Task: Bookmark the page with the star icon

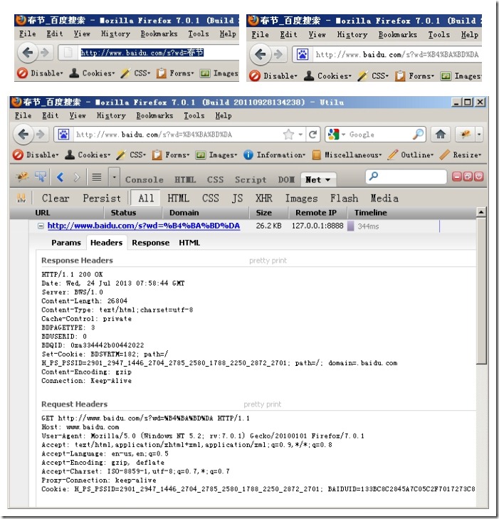Action: (x=288, y=135)
